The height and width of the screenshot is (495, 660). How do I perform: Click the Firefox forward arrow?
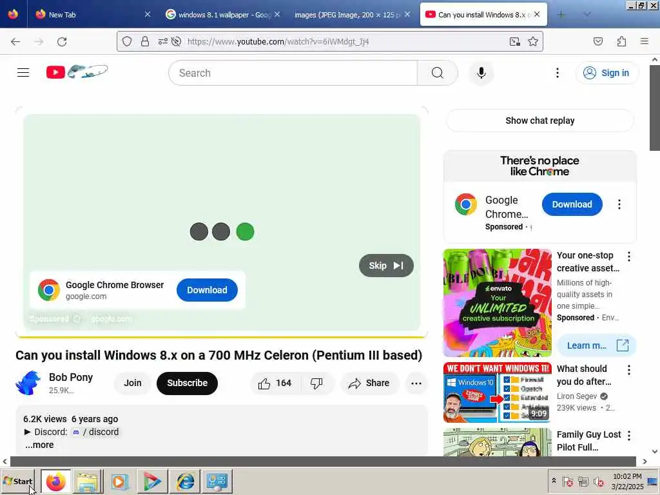coord(39,42)
